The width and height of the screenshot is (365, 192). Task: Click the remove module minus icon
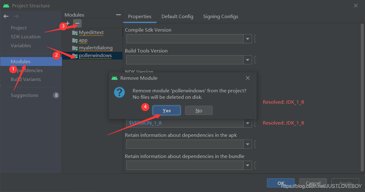(77, 23)
